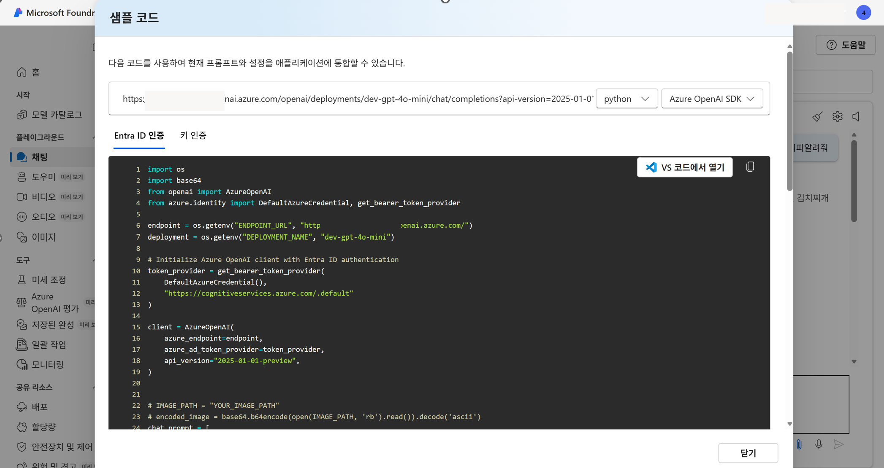Image resolution: width=884 pixels, height=468 pixels.
Task: Switch to the 키 인증 tab
Action: click(193, 135)
